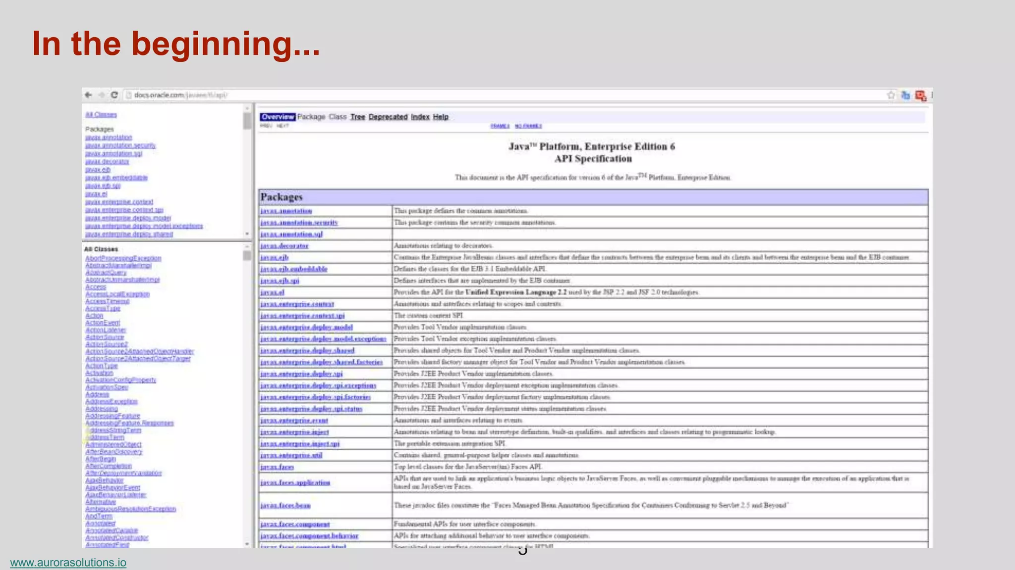
Task: Select the Overview tab in the navigation bar
Action: [278, 117]
